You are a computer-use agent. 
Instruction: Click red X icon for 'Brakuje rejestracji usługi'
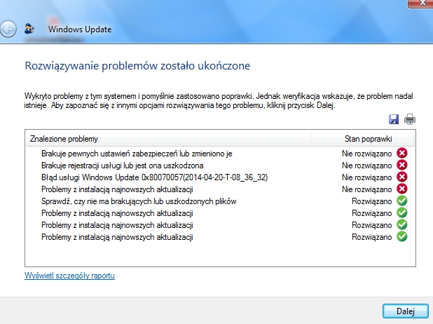pos(401,165)
